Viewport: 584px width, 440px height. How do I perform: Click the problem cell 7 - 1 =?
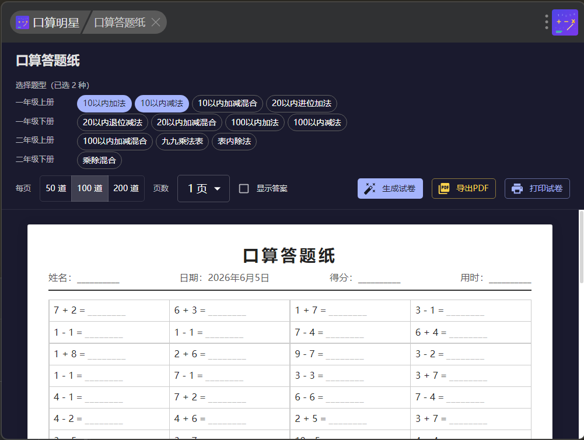[229, 376]
